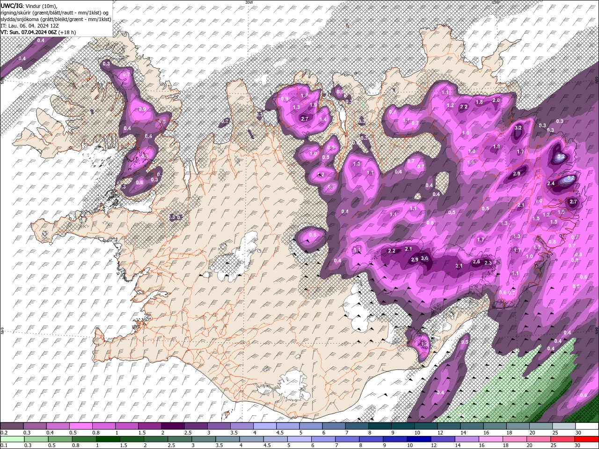
Task: Click the '20W' longitude label
Action: (x=249, y=2)
